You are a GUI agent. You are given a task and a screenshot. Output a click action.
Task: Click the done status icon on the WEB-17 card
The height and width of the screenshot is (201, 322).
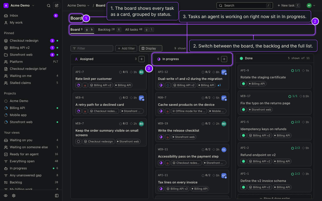244,110
